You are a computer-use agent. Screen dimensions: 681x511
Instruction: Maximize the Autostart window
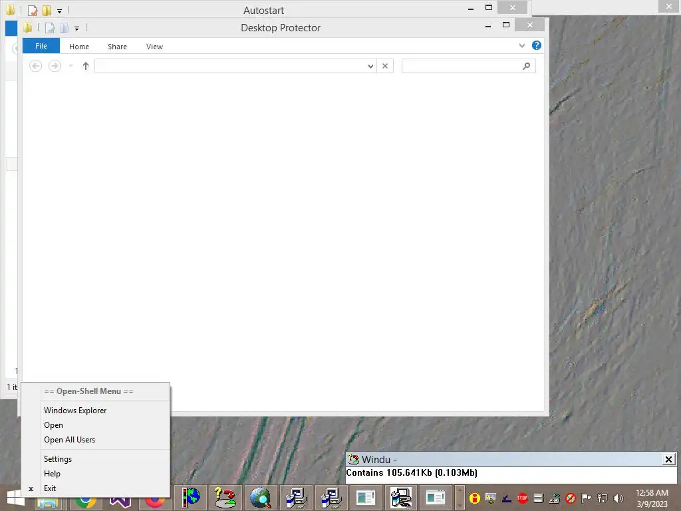pos(489,7)
